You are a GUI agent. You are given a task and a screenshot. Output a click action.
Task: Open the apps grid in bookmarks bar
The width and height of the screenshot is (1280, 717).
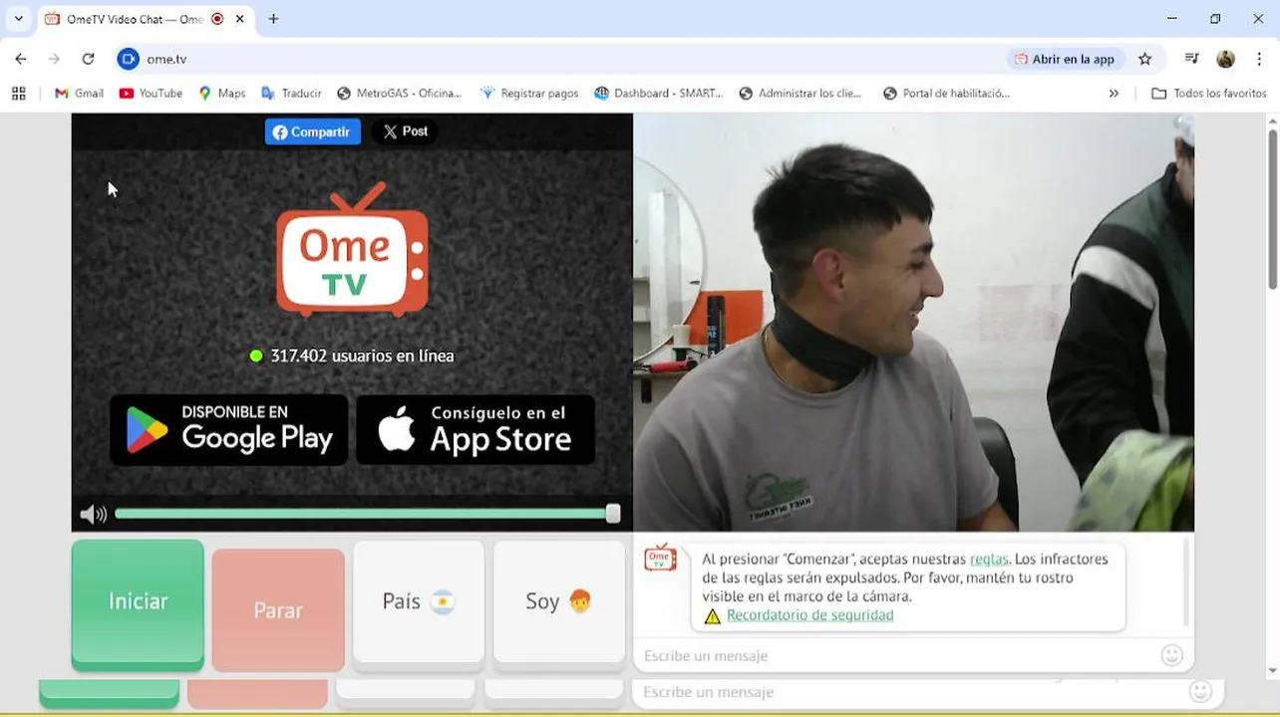point(18,93)
